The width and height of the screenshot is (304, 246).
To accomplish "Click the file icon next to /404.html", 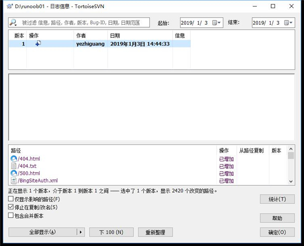I will coord(14,159).
